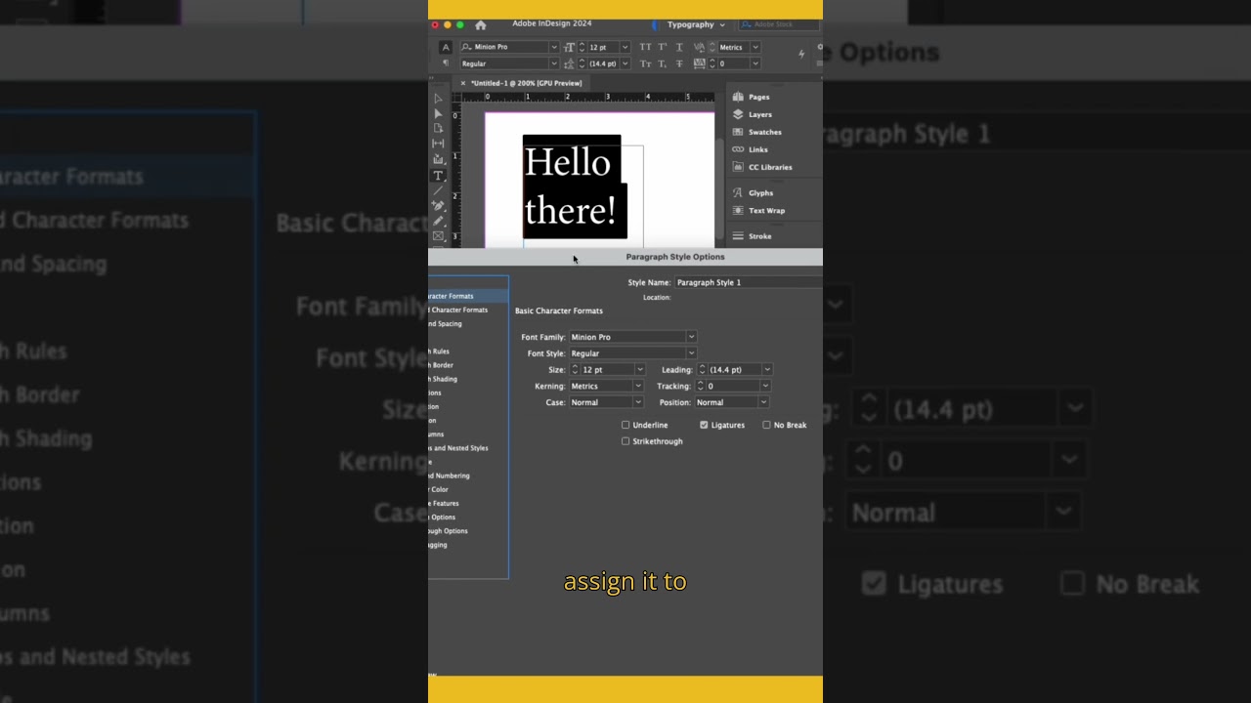
Task: Apply All Caps in control bar
Action: coord(645,47)
